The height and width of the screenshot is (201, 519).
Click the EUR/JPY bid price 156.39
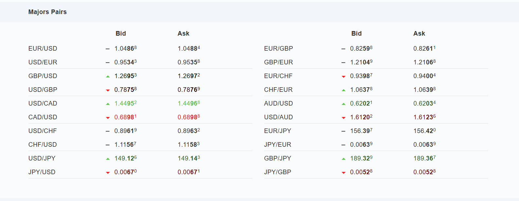(361, 131)
